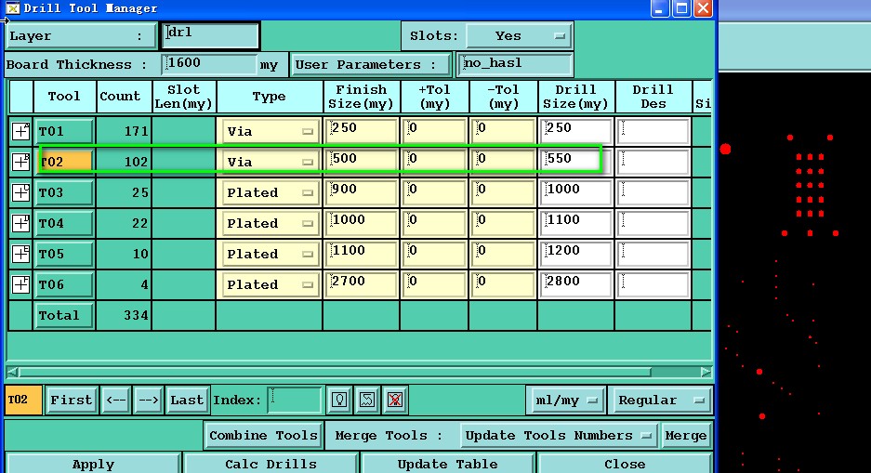The width and height of the screenshot is (871, 473).
Task: Click the User Parameters button
Action: (x=370, y=64)
